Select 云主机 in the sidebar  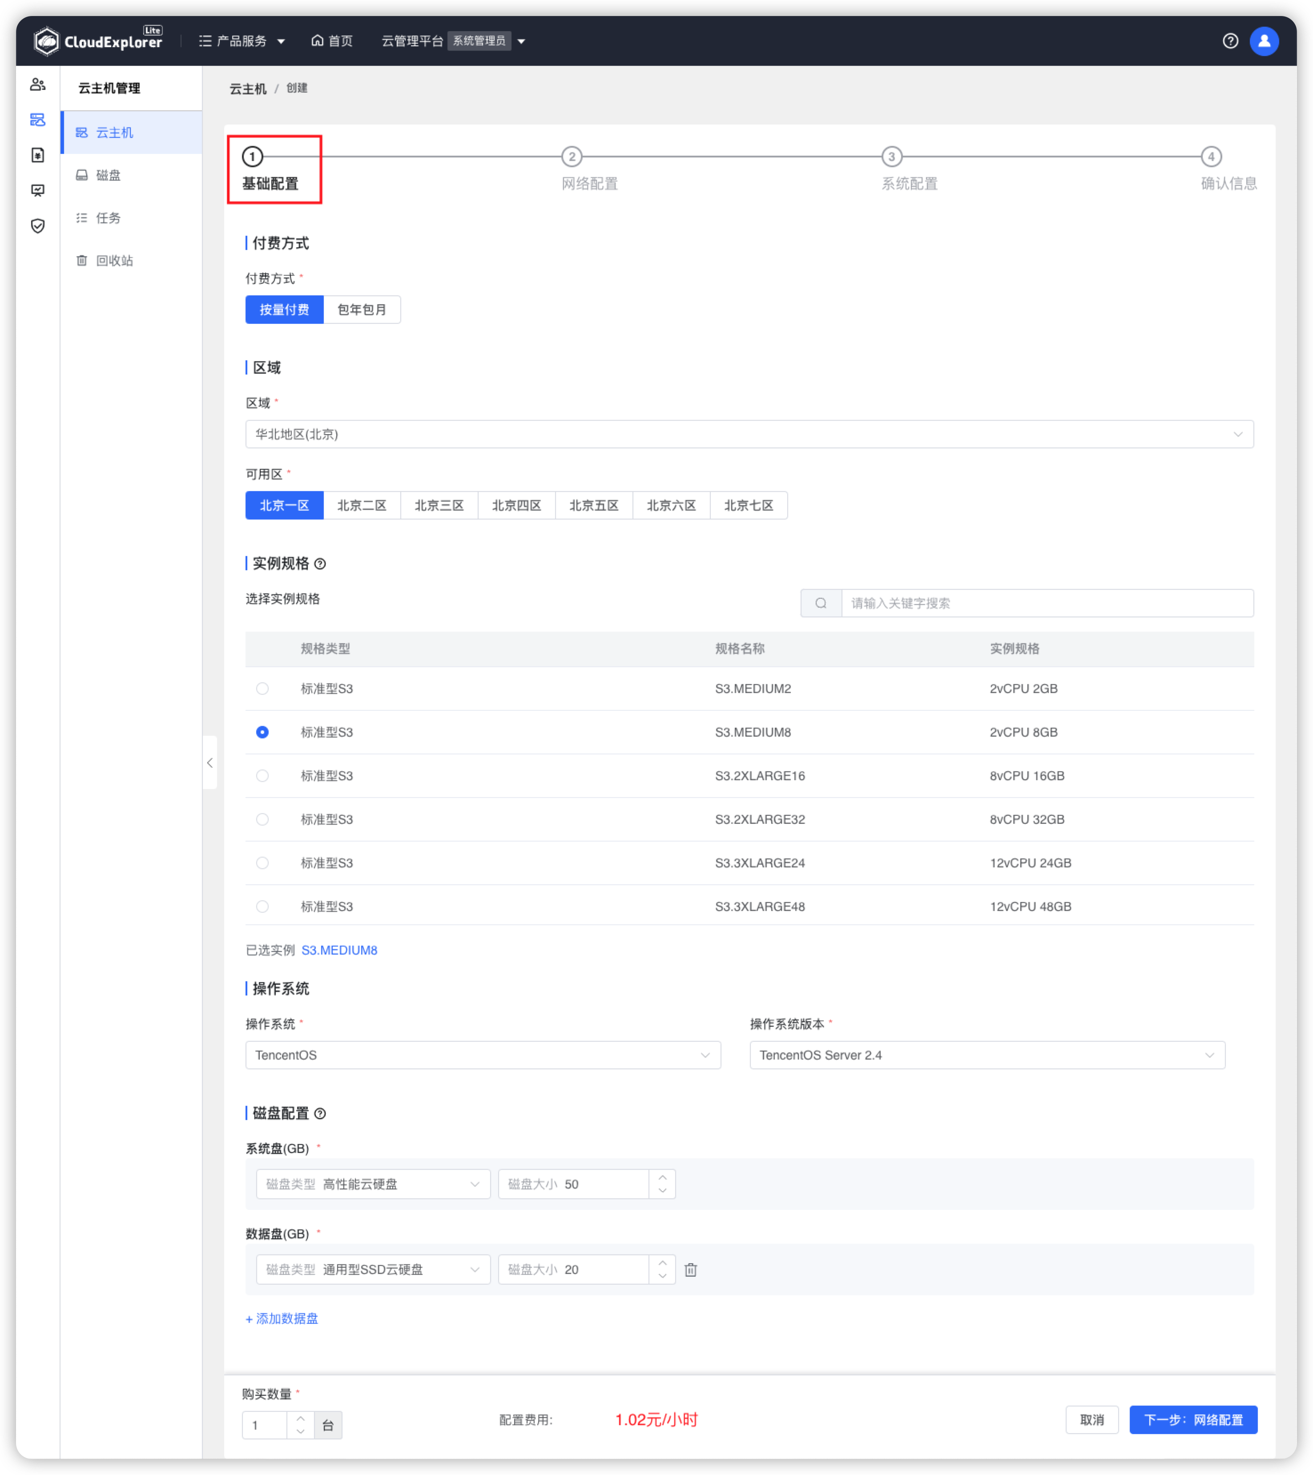coord(131,132)
